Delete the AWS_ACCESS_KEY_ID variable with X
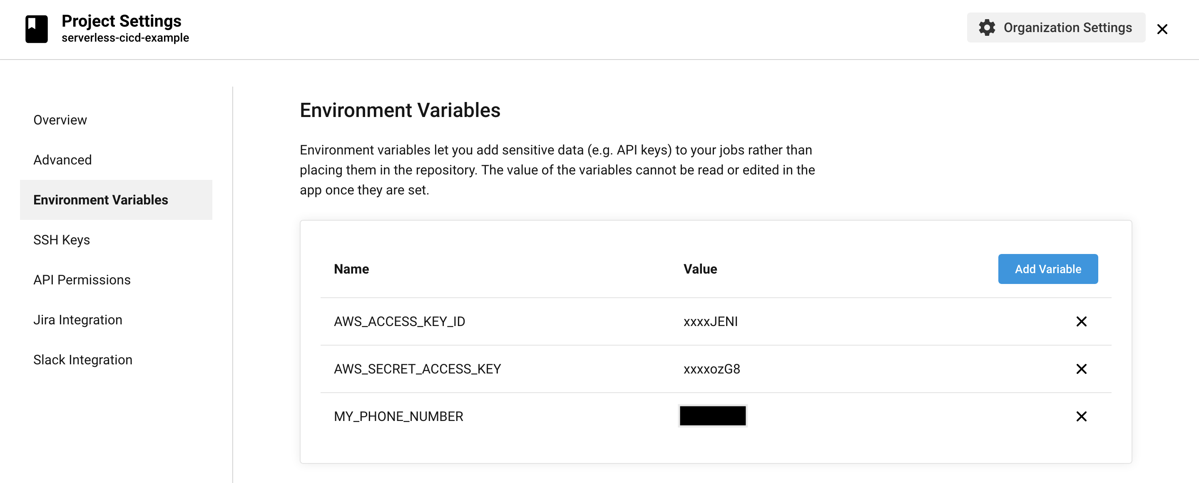Image resolution: width=1199 pixels, height=483 pixels. tap(1082, 321)
